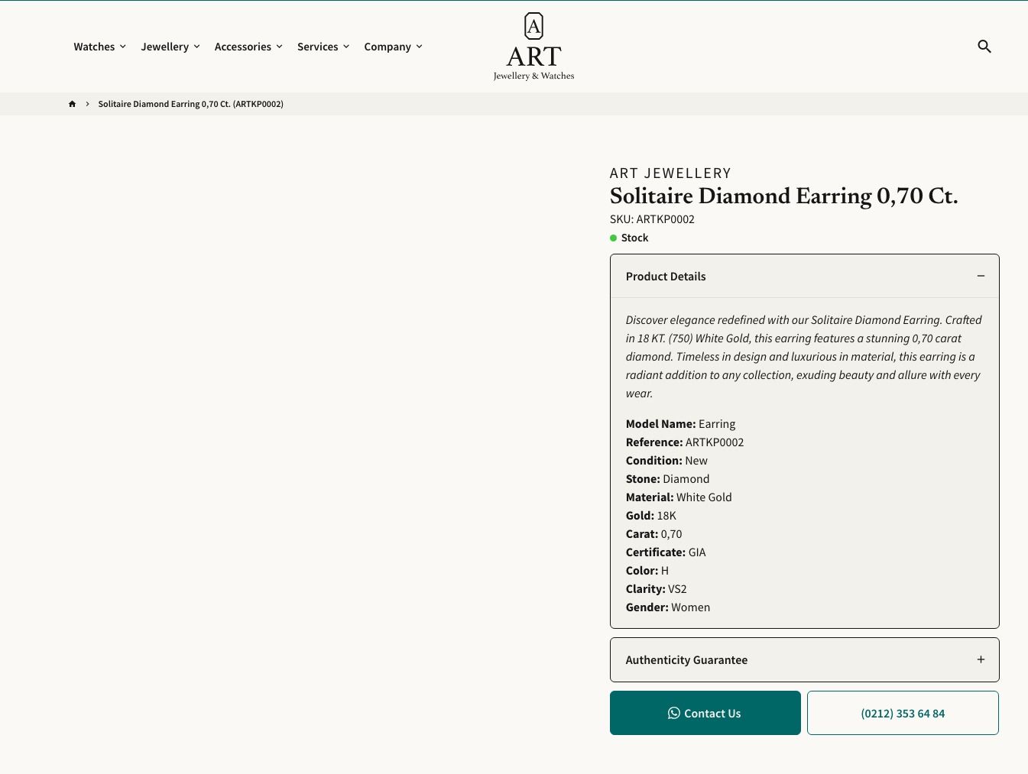
Task: Open the Company menu
Action: coord(393,47)
